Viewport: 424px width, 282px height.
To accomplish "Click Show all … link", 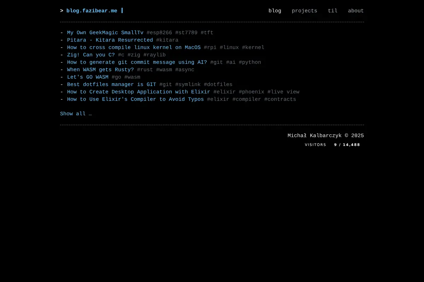I will [76, 114].
